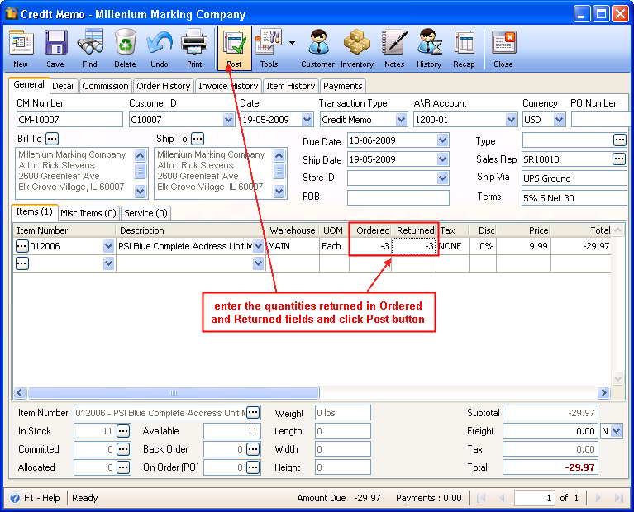The image size is (634, 512).
Task: Expand the Currency dropdown
Action: (560, 120)
